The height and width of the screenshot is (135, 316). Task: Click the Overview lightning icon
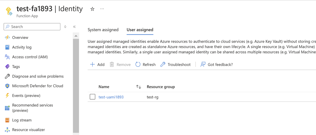tap(7, 38)
